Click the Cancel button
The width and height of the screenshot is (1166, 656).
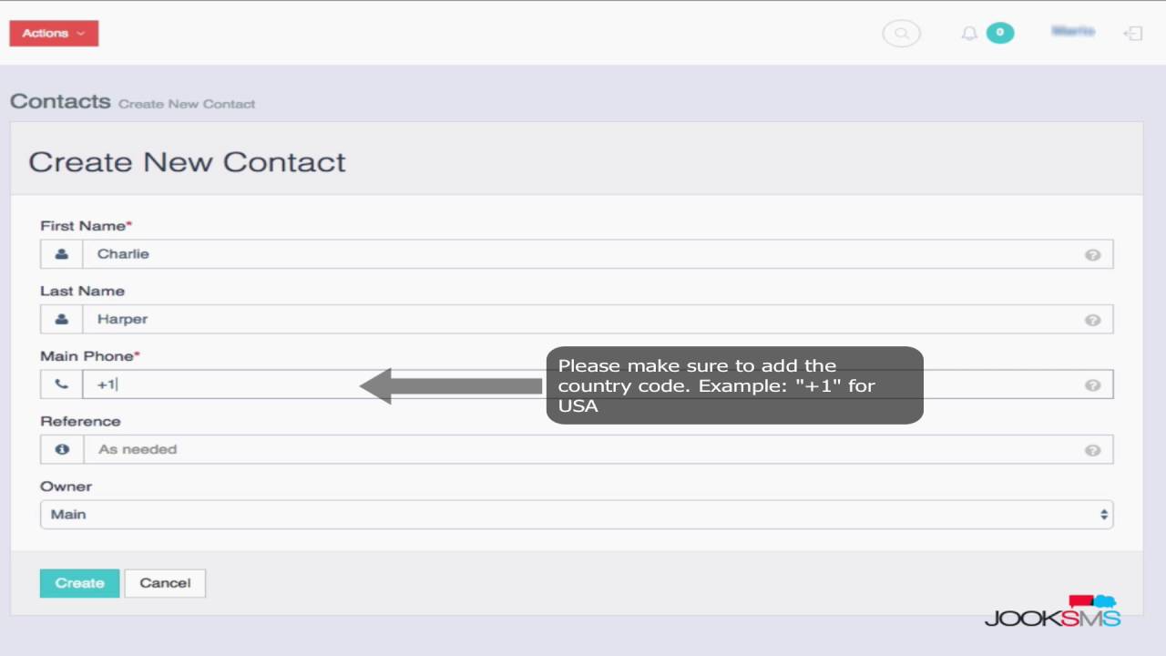(165, 583)
